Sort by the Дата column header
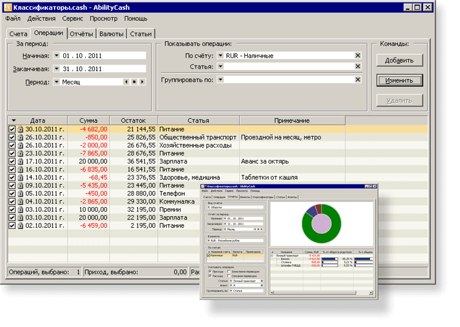The image size is (460, 327). click(38, 121)
